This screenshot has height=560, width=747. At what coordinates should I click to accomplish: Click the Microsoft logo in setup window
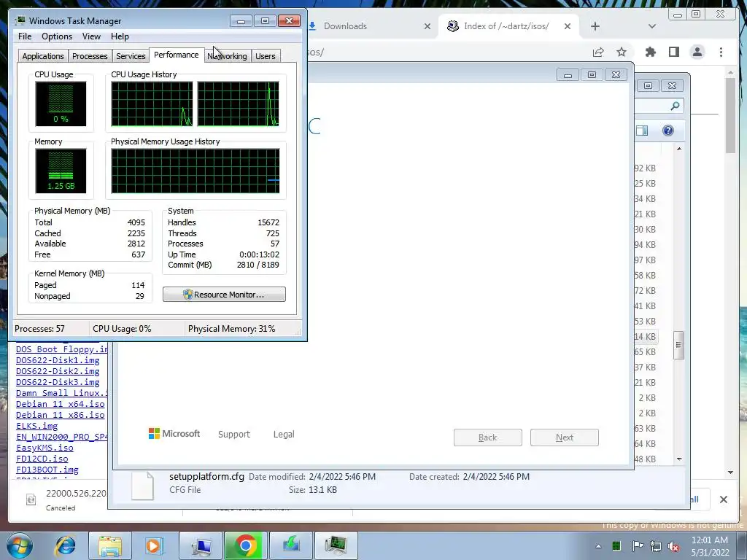[174, 434]
